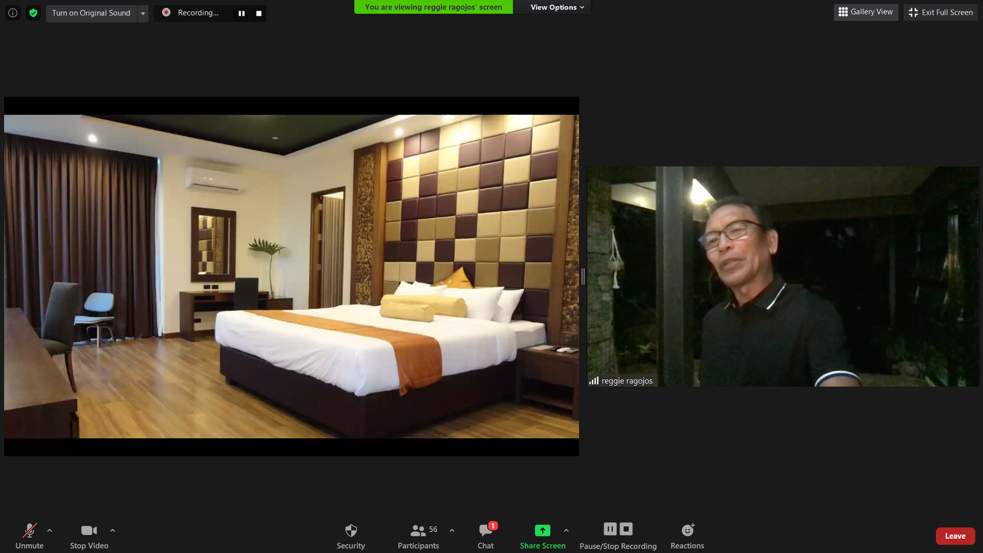
Task: Expand video settings chevron next to Stop Video
Action: click(113, 530)
